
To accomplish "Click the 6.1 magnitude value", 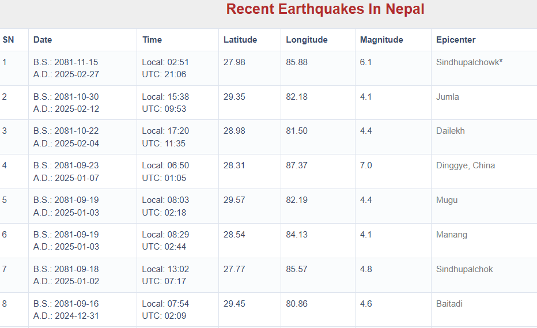I will (x=366, y=62).
